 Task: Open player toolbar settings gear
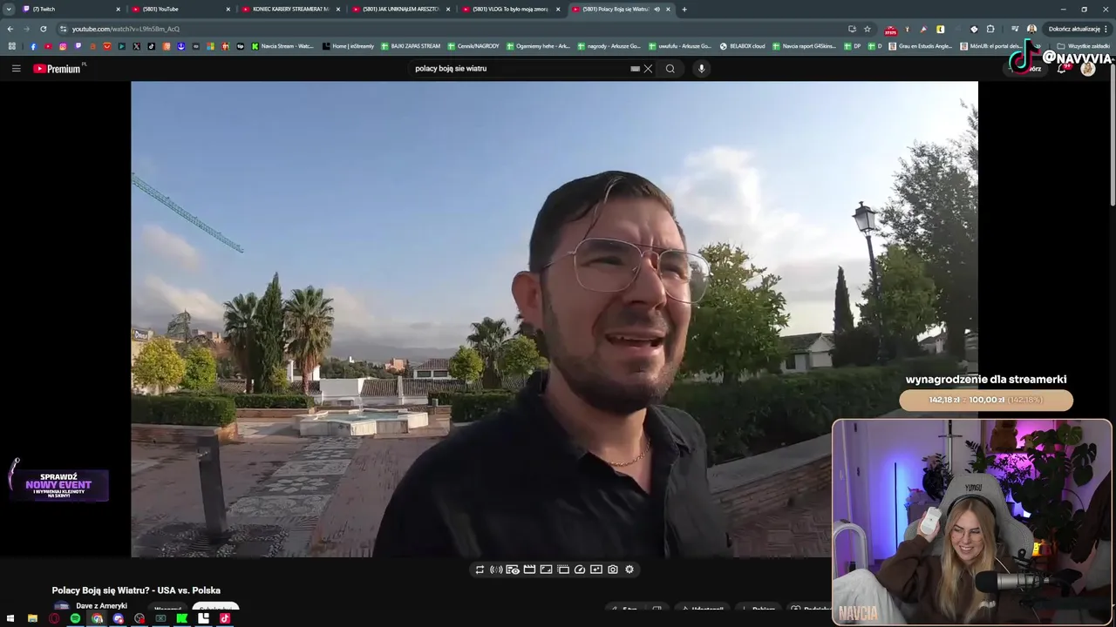[629, 570]
